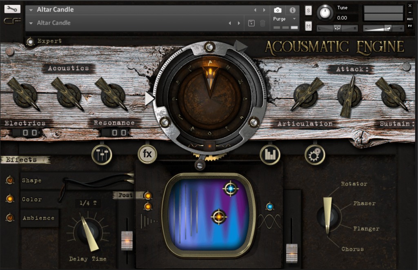
Task: Open the instrument info icon
Action: click(x=292, y=10)
